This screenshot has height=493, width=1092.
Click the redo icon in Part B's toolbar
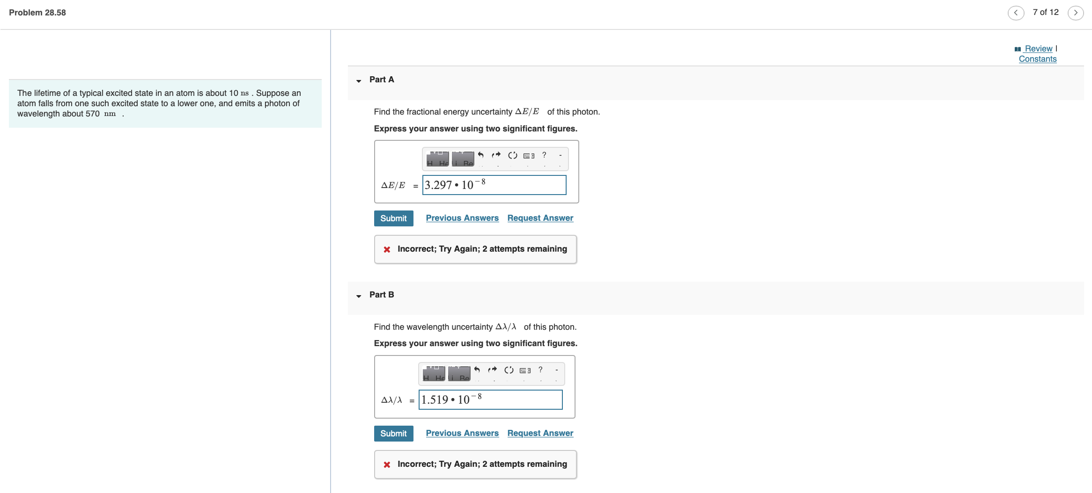(x=492, y=370)
